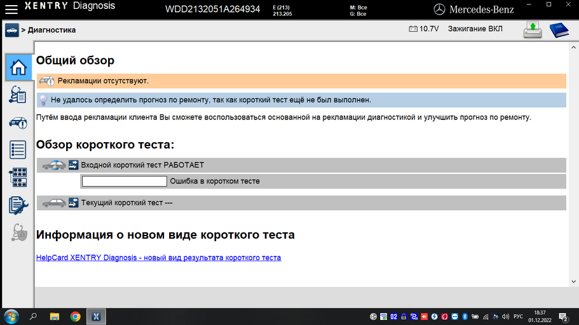The image size is (579, 325).
Task: Click the scrollbar up arrow
Action: (x=573, y=47)
